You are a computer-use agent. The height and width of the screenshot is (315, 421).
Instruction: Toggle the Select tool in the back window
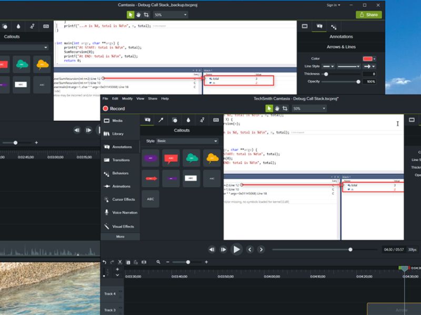tap(131, 15)
